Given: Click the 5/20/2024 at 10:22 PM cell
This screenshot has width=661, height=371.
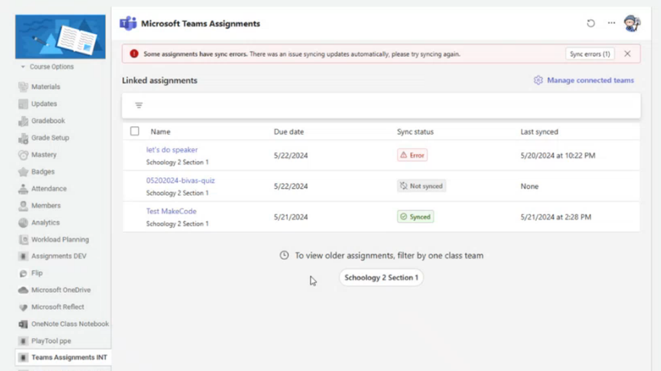Looking at the screenshot, I should point(558,156).
